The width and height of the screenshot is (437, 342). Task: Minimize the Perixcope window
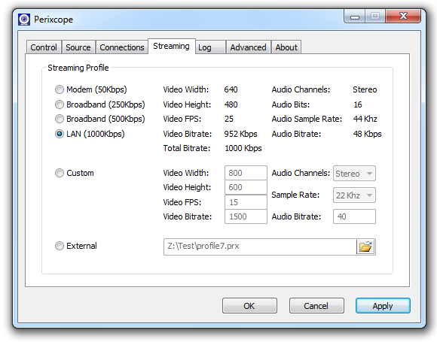(355, 17)
